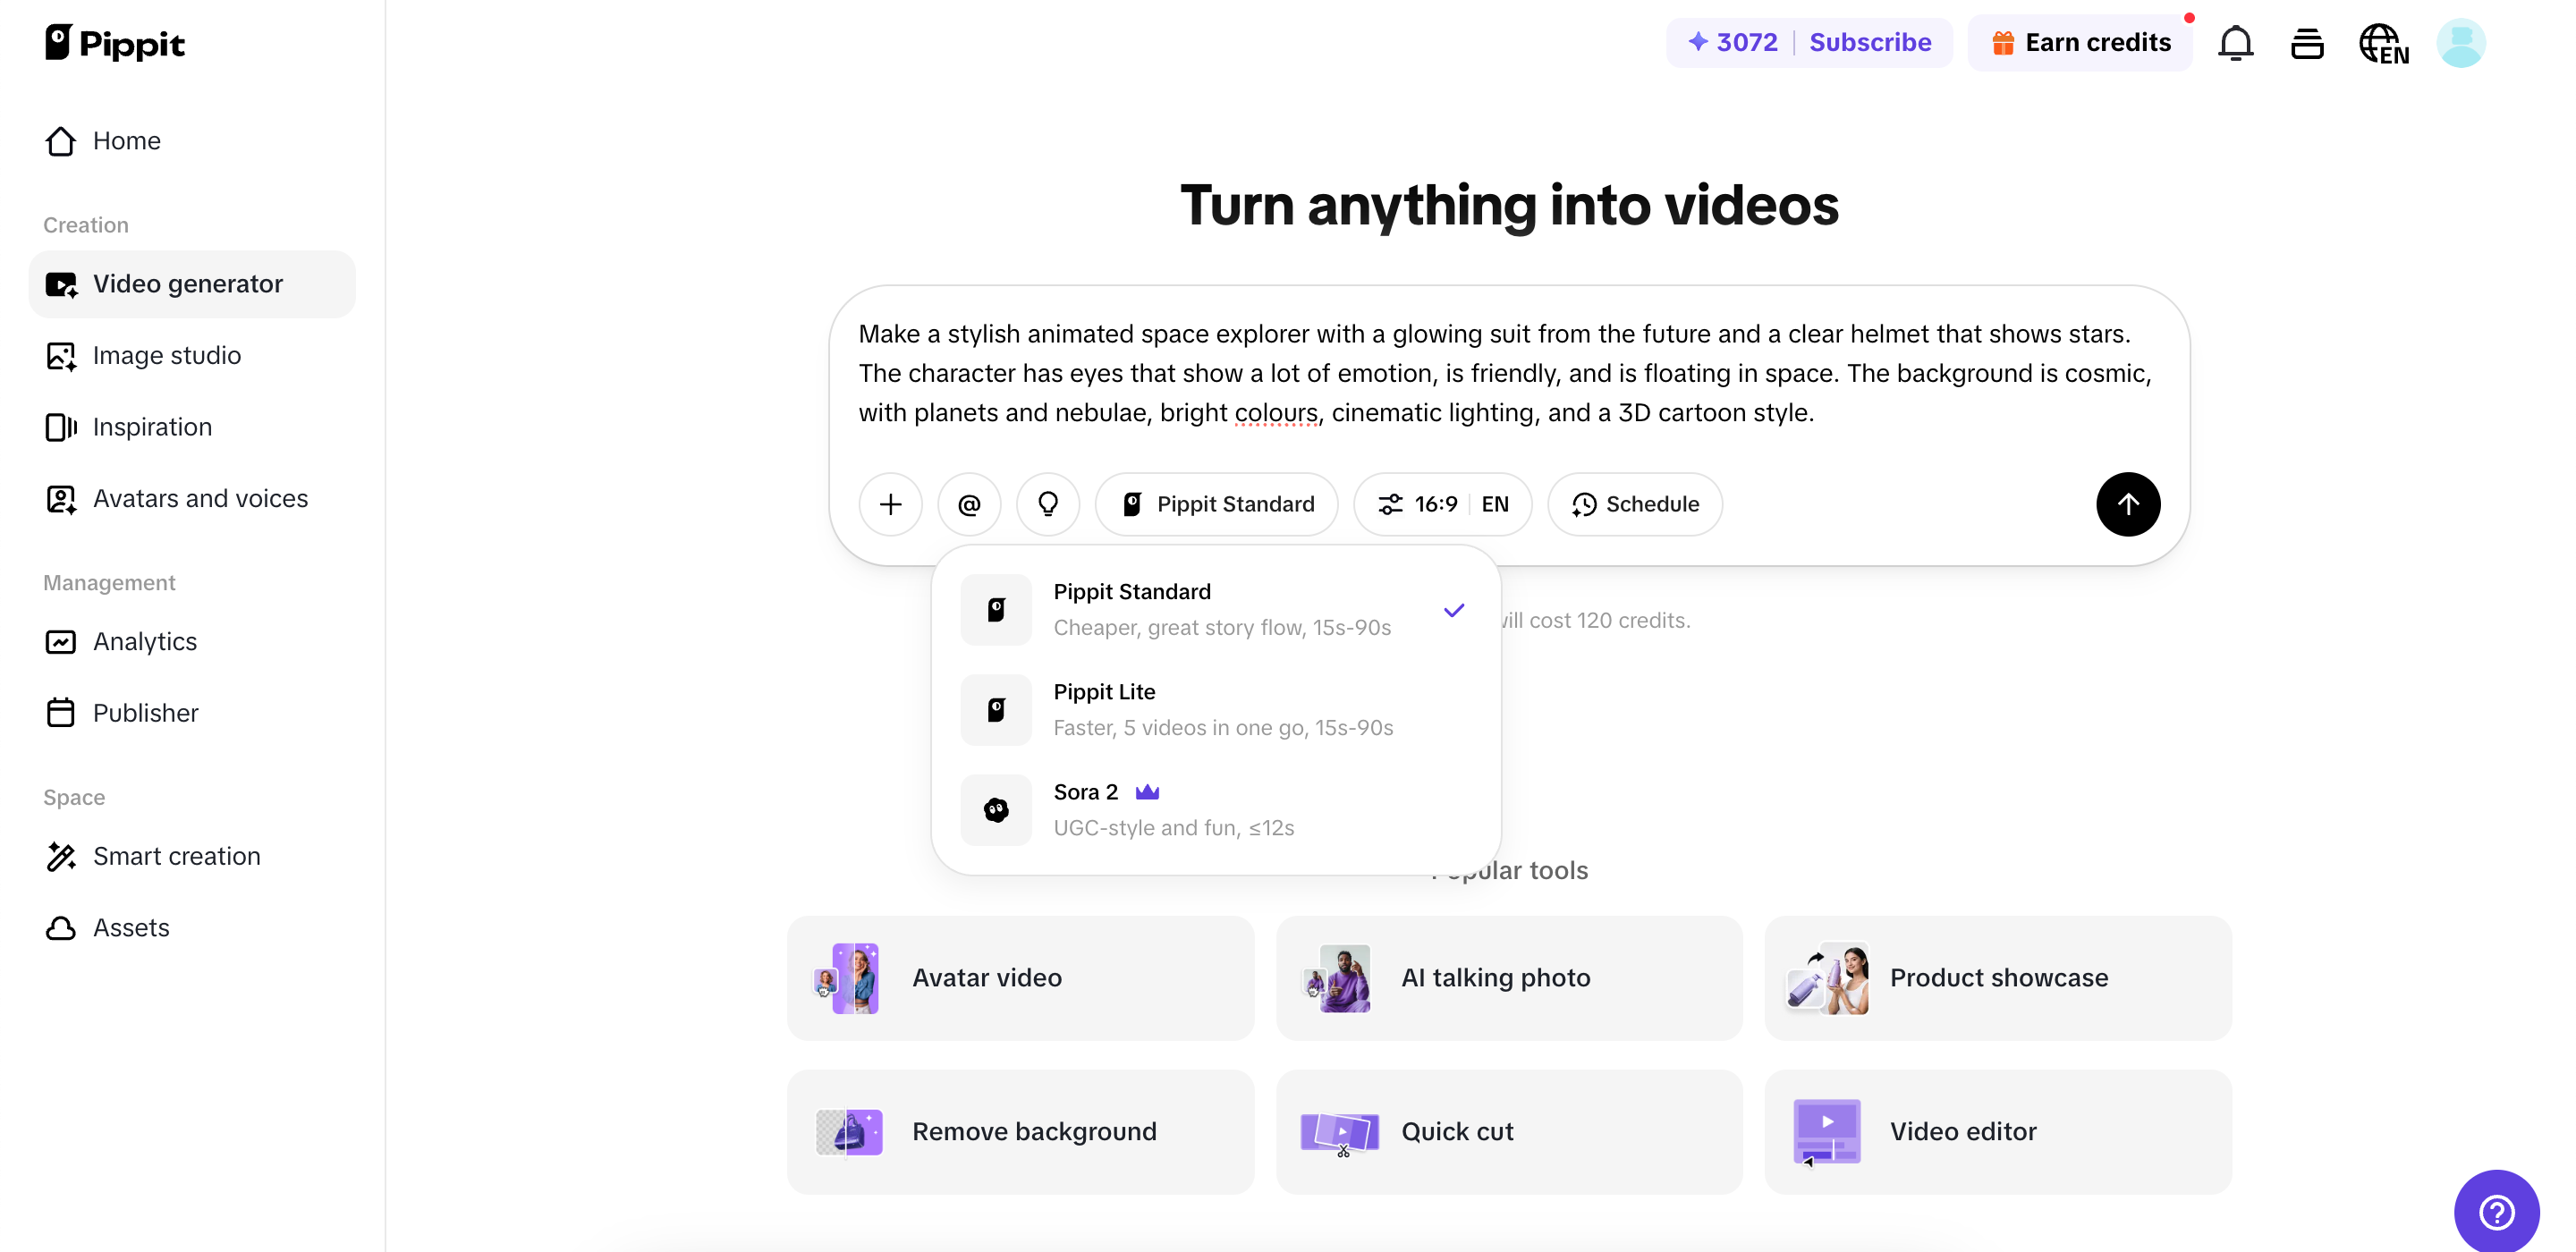Open the EN language globe icon
2576x1252 pixels.
pyautogui.click(x=2384, y=42)
